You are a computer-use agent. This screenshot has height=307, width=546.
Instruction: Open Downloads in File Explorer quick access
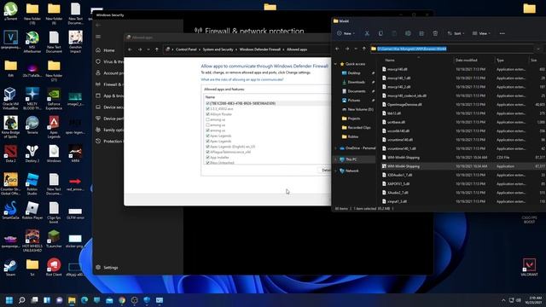tap(356, 82)
